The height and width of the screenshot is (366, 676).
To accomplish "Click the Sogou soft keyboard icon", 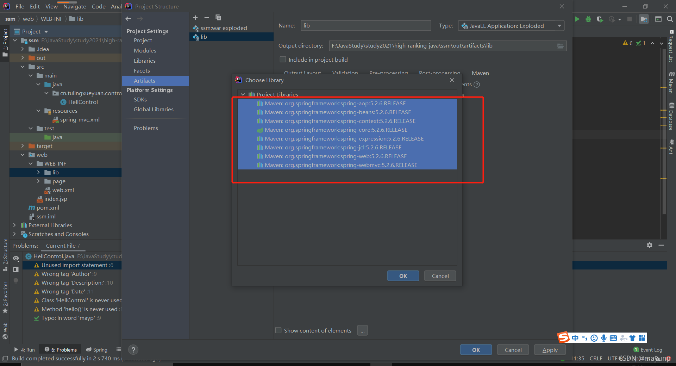I will [613, 338].
